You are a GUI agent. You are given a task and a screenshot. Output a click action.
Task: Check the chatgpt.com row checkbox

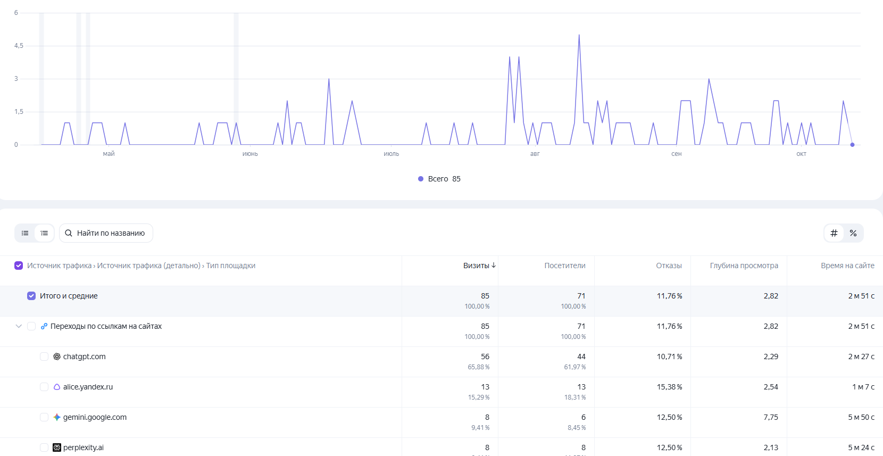tap(44, 356)
